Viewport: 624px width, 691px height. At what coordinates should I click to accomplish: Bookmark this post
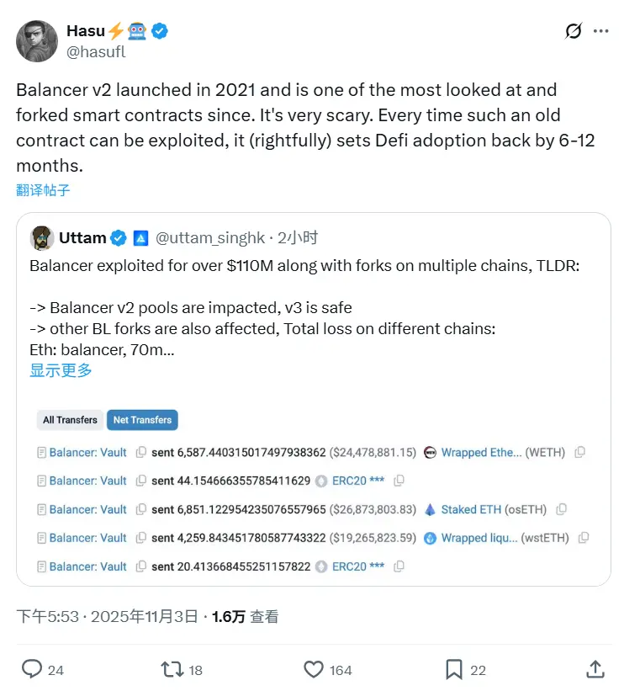click(454, 670)
